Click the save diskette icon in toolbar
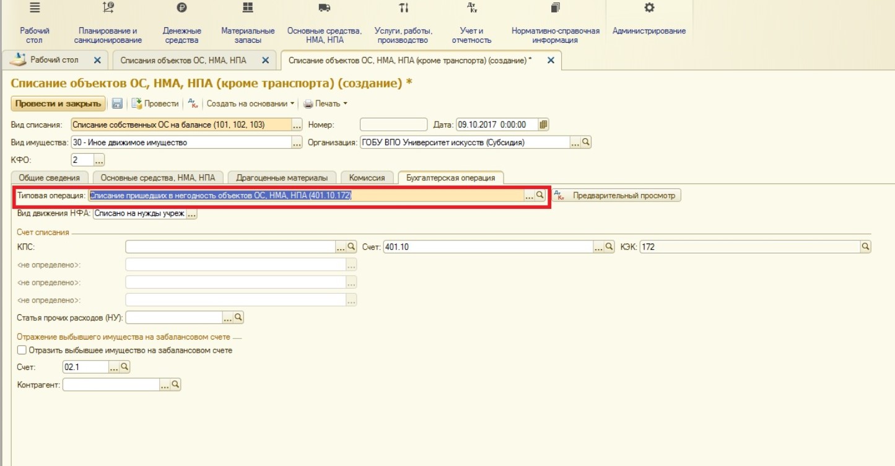This screenshot has width=895, height=466. (x=117, y=104)
